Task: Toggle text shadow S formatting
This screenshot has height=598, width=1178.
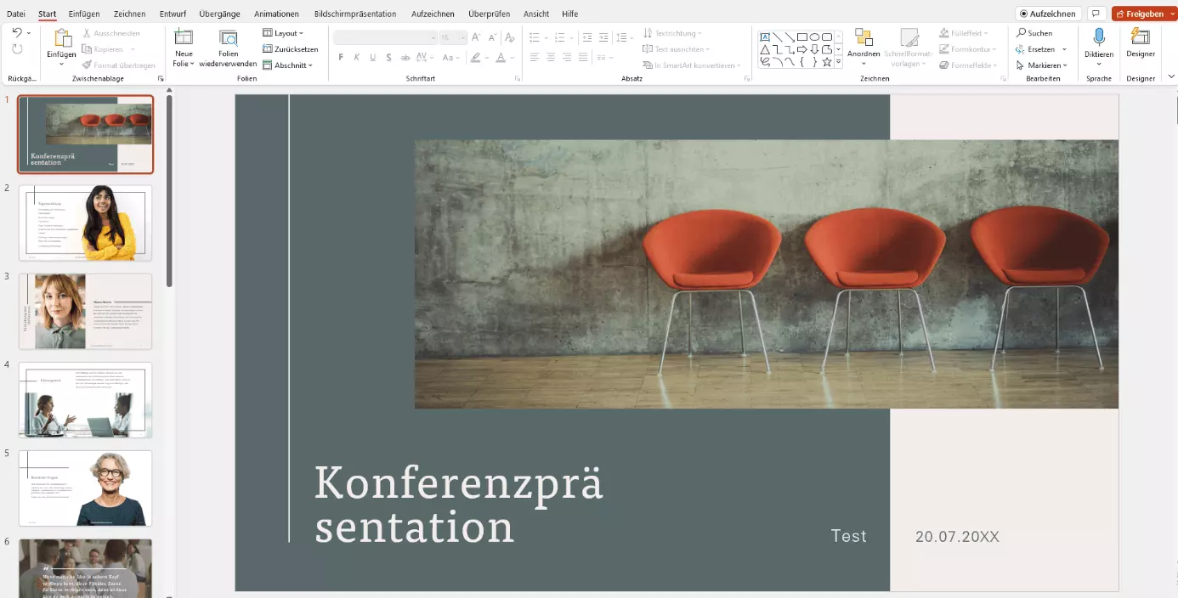Action: [x=388, y=58]
